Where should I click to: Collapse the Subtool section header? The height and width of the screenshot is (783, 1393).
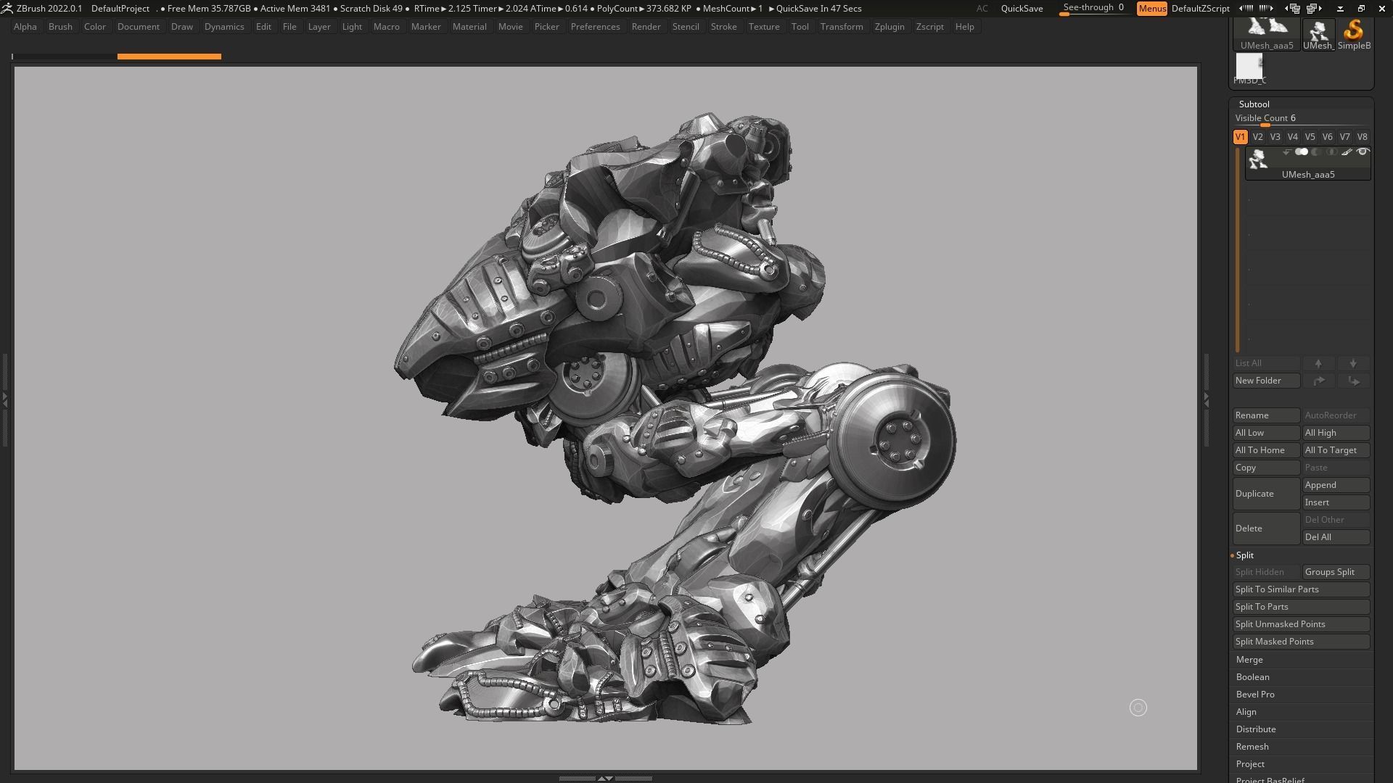pos(1254,104)
